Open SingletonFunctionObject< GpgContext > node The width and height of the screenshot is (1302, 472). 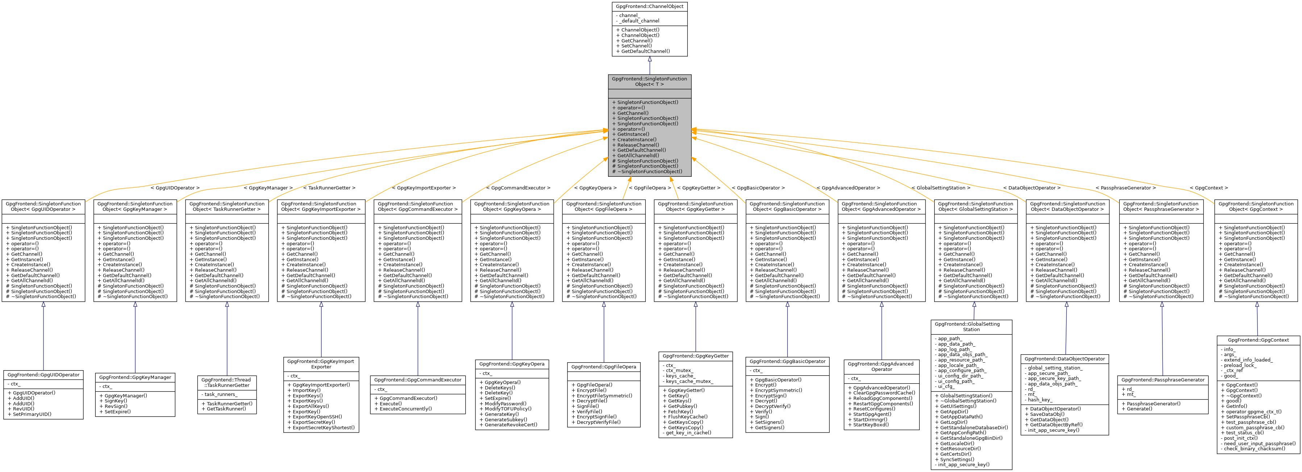pyautogui.click(x=1256, y=251)
